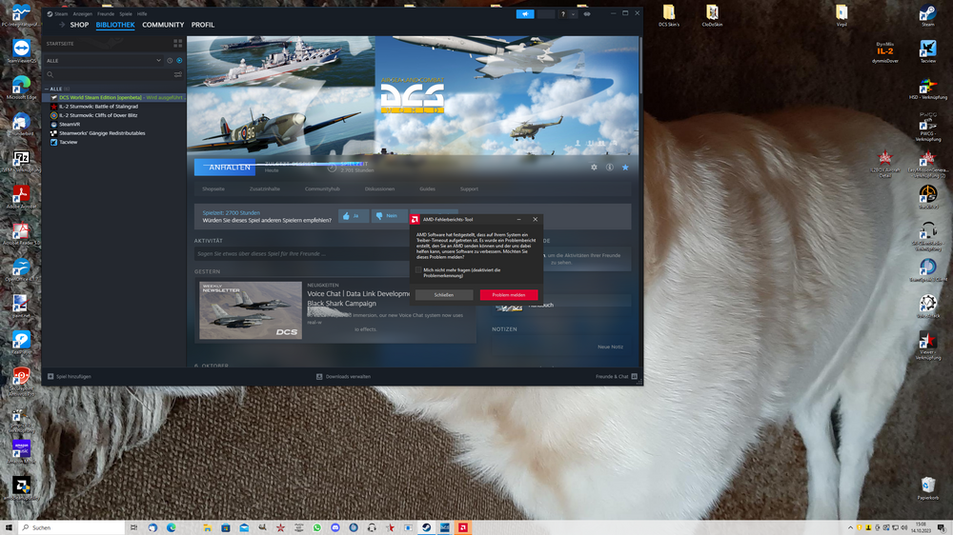Switch library to grid view icon
The image size is (953, 535).
coord(177,44)
